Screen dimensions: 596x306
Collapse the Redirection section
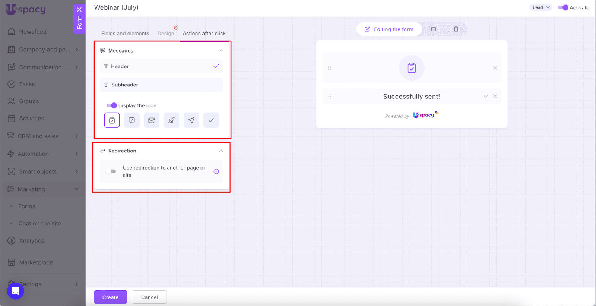(x=221, y=151)
